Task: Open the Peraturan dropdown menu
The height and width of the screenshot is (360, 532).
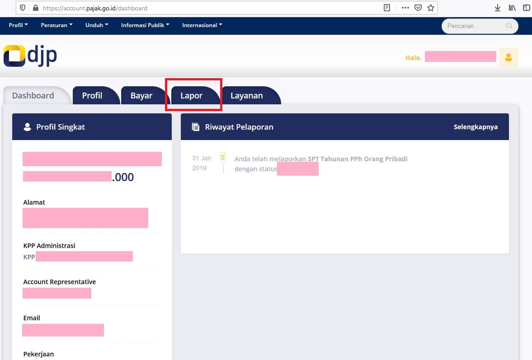Action: 56,25
